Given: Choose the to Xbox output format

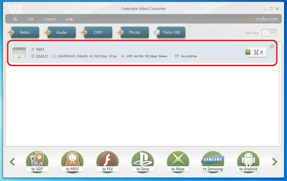Looking at the screenshot, I should 178,162.
